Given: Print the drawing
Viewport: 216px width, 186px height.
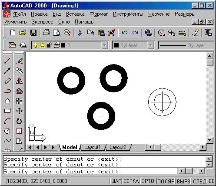Looking at the screenshot, I should (x=47, y=33).
